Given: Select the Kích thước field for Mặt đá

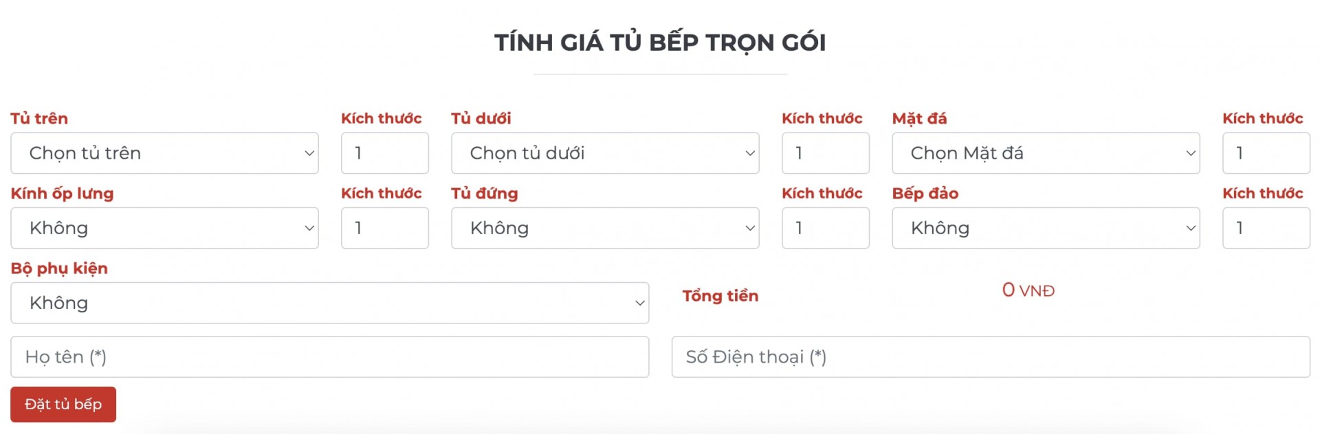Looking at the screenshot, I should [1266, 153].
